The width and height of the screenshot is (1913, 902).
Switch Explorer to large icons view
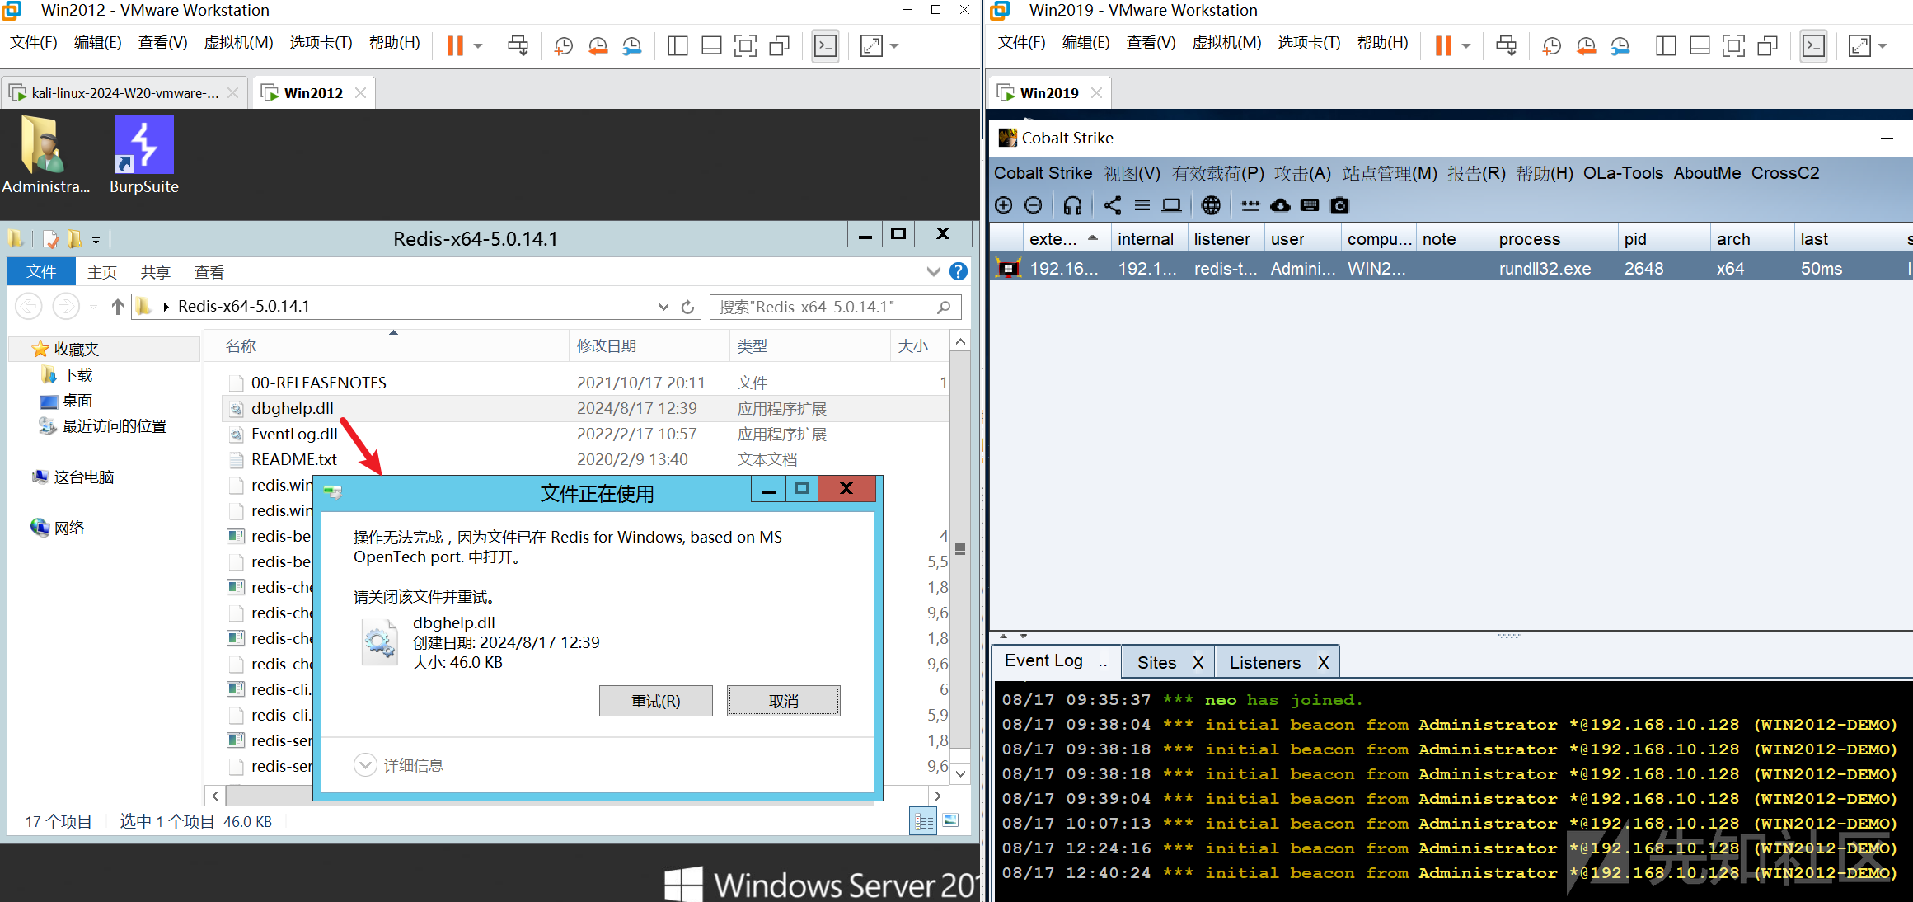tap(950, 821)
